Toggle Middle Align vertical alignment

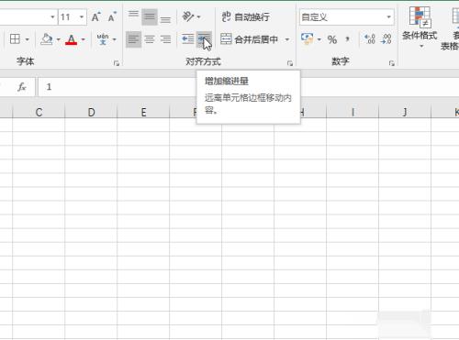coord(150,16)
